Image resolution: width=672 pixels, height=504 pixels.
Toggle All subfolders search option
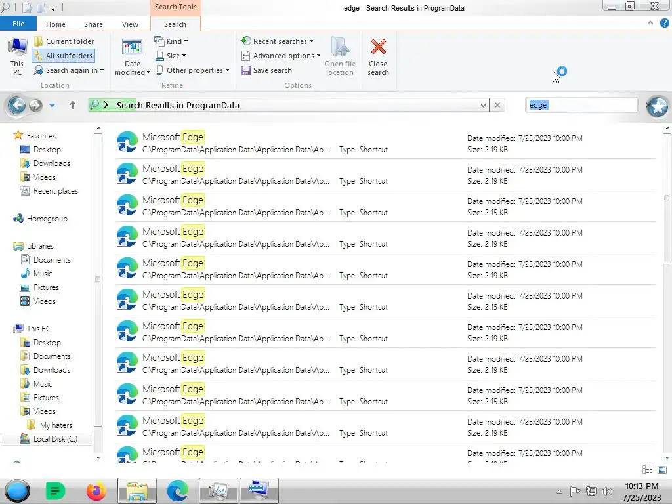click(x=64, y=56)
